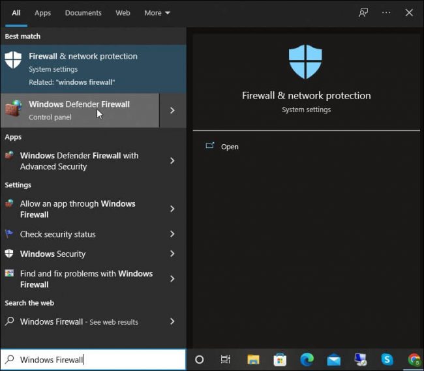This screenshot has height=371, width=424.
Task: Open Windows Security settings result
Action: [53, 254]
